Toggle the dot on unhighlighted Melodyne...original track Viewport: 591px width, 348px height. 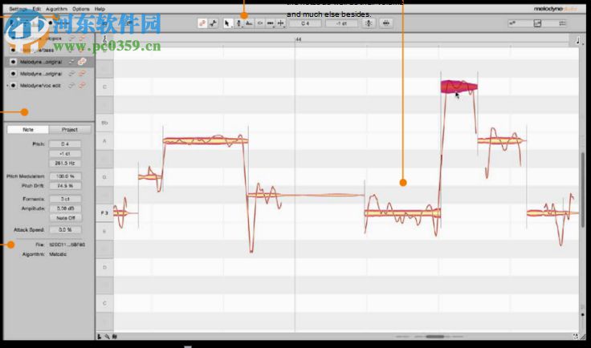pyautogui.click(x=13, y=73)
